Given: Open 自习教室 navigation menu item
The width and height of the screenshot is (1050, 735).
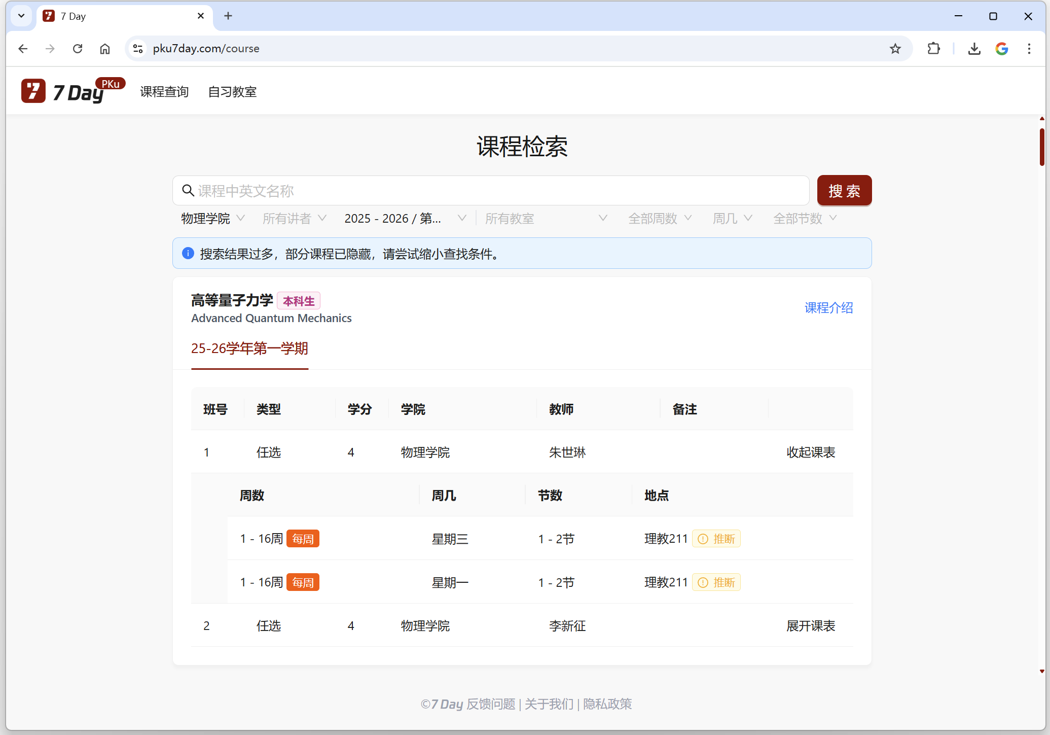Looking at the screenshot, I should 232,92.
